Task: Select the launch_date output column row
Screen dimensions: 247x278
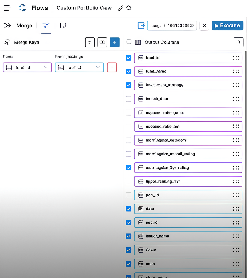Action: pos(188,99)
